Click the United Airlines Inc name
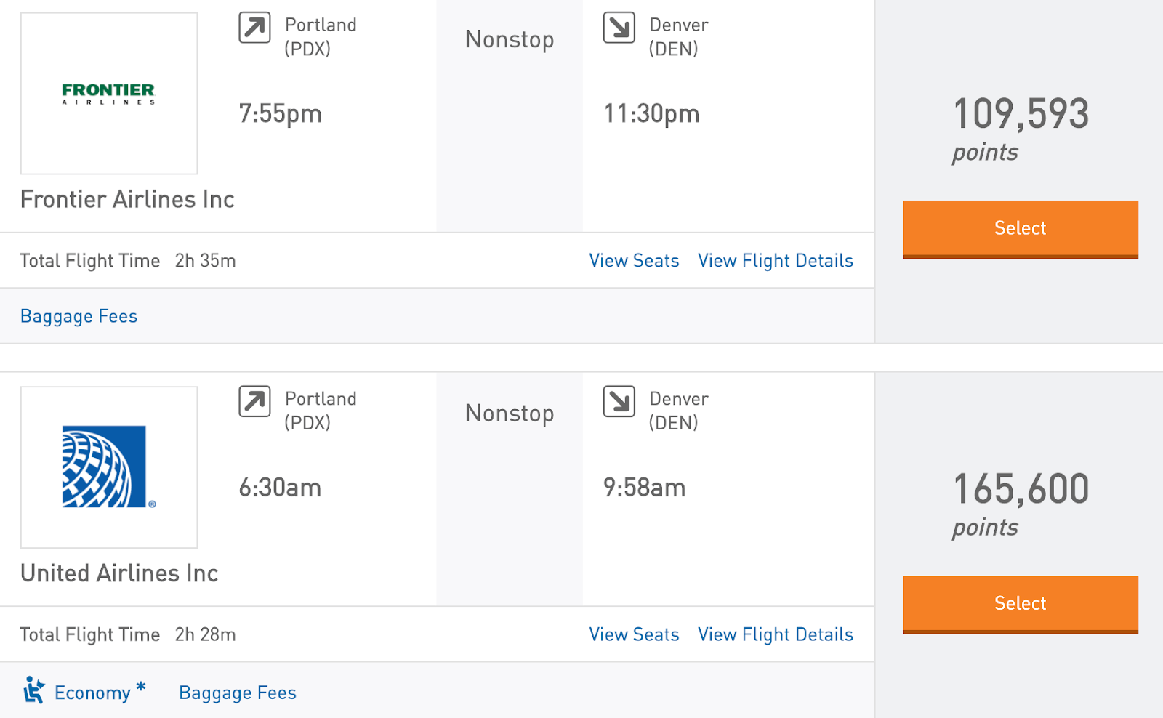The image size is (1163, 718). (x=119, y=573)
